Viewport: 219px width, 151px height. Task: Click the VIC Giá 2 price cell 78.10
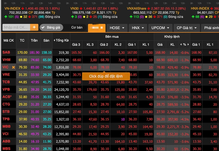coord(104,67)
